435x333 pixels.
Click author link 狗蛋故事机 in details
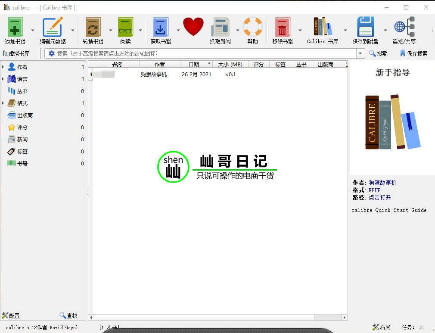point(382,183)
